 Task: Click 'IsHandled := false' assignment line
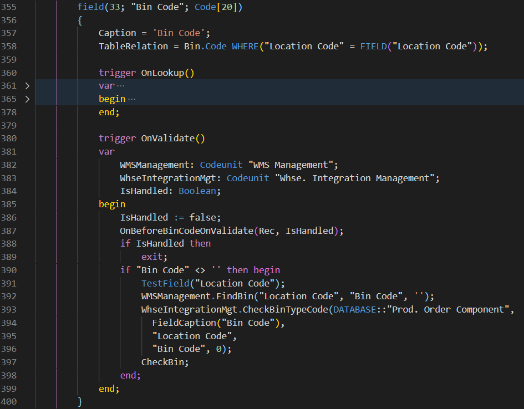(x=170, y=217)
